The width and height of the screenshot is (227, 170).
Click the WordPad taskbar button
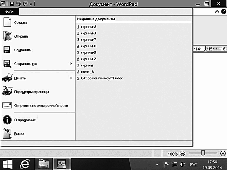tap(62, 164)
